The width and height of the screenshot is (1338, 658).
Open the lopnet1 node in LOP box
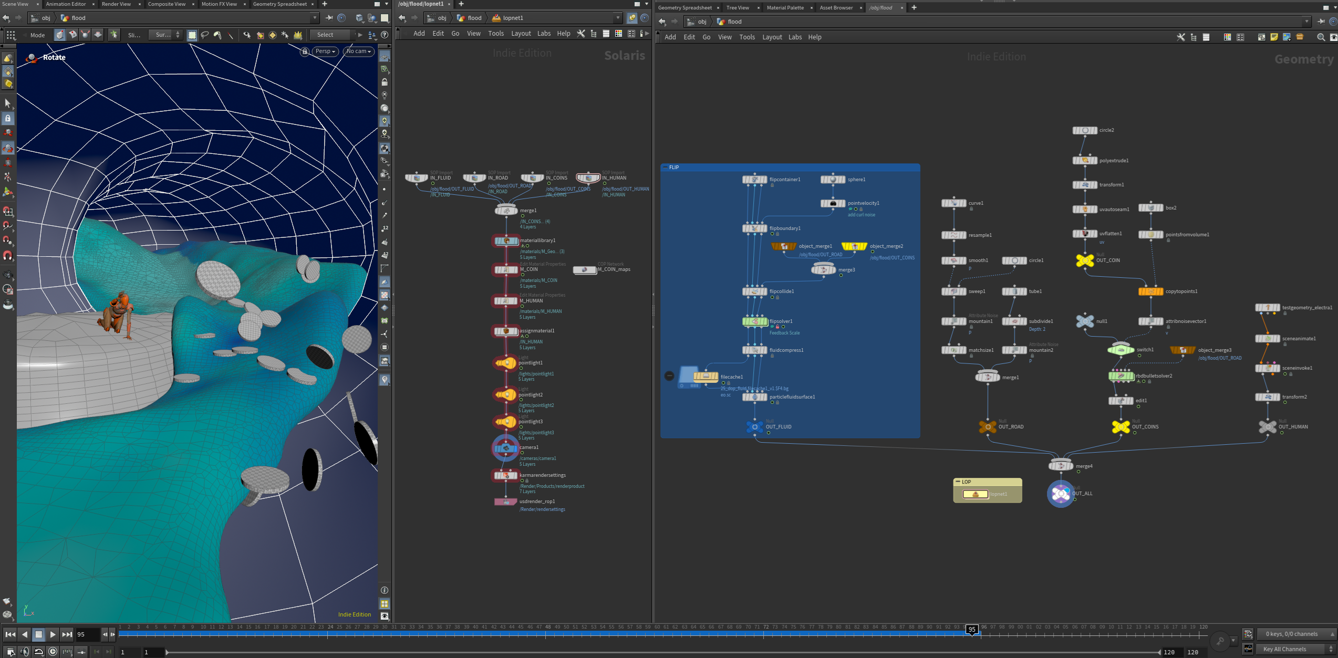pyautogui.click(x=976, y=494)
